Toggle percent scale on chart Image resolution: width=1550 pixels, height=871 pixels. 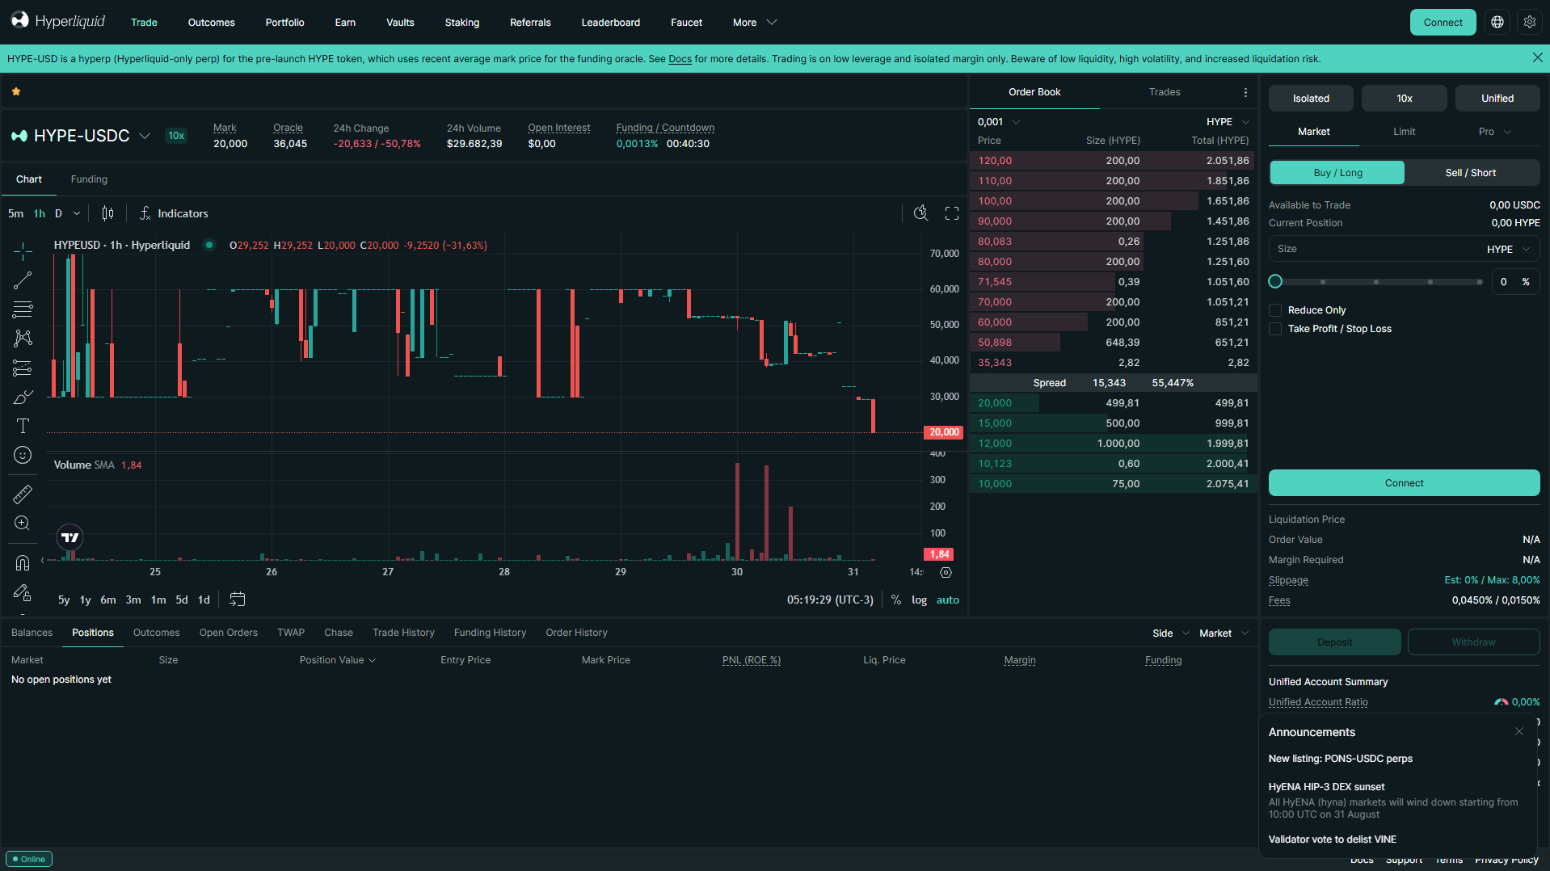895,600
